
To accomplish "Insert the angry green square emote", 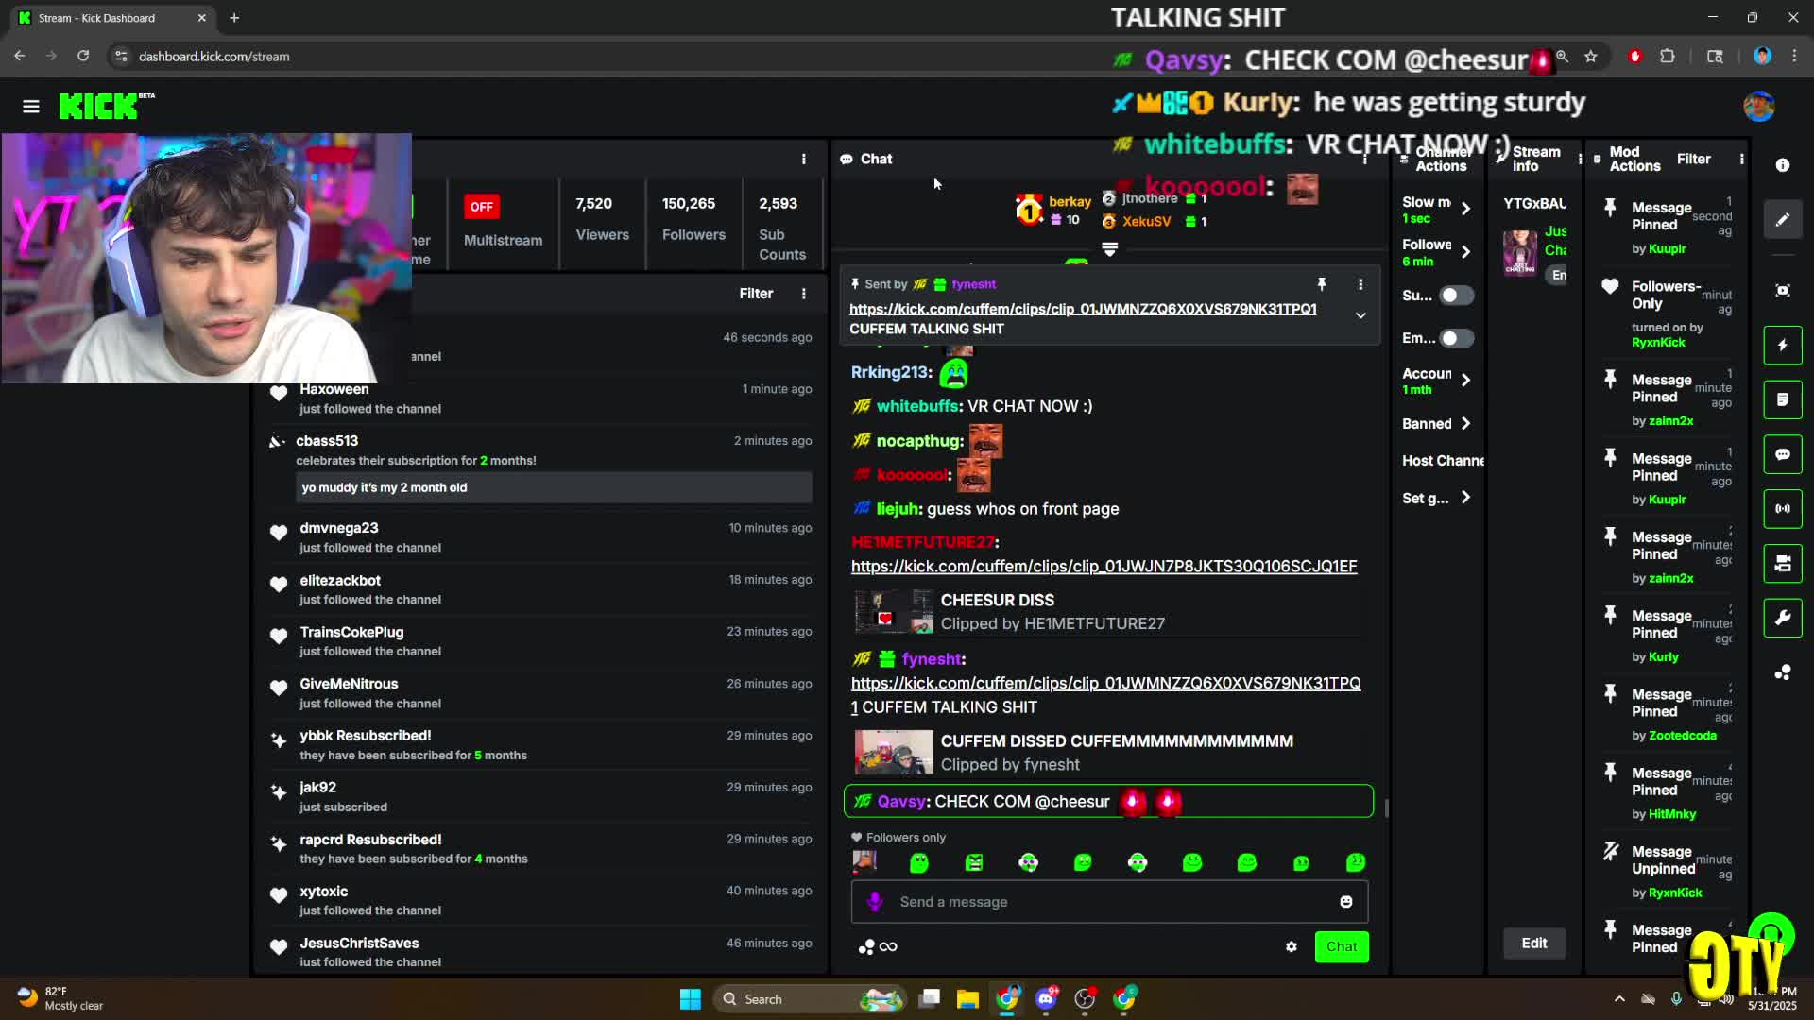I will tap(973, 862).
